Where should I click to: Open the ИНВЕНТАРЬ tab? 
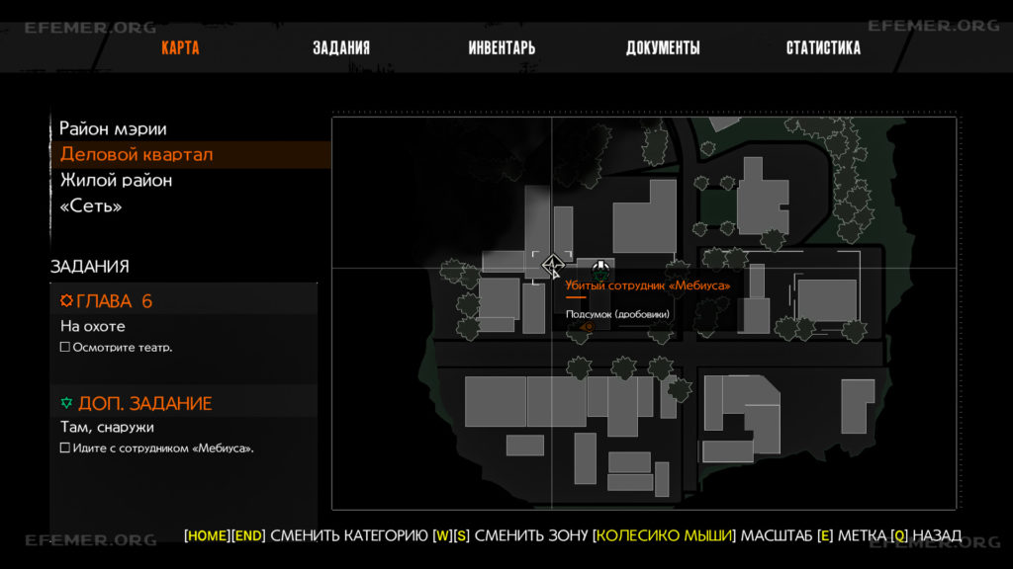pyautogui.click(x=502, y=47)
